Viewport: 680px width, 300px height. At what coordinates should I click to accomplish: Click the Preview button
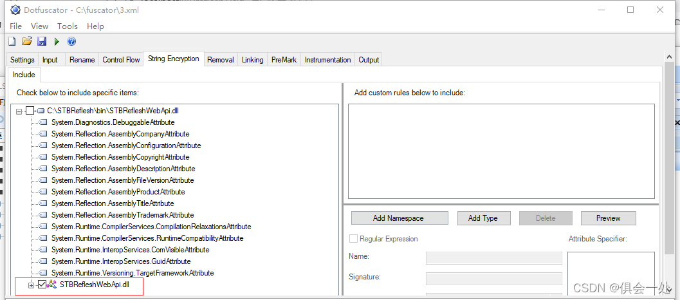(608, 218)
